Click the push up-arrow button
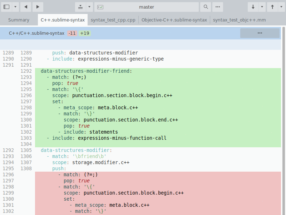 click(272, 7)
